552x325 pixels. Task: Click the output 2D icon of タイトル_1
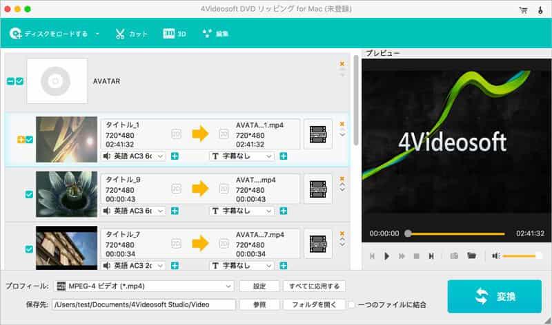(x=224, y=134)
